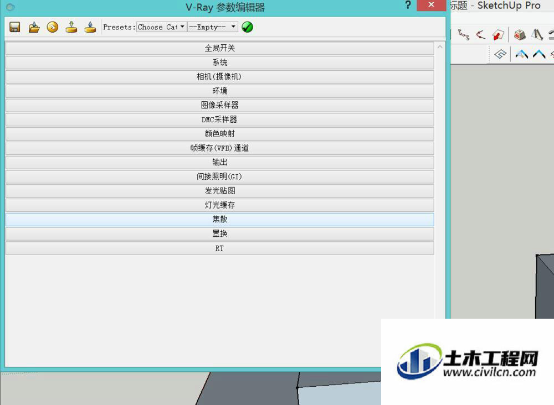Image resolution: width=554 pixels, height=405 pixels.
Task: Expand the 灯光缓存 rollout
Action: 220,205
